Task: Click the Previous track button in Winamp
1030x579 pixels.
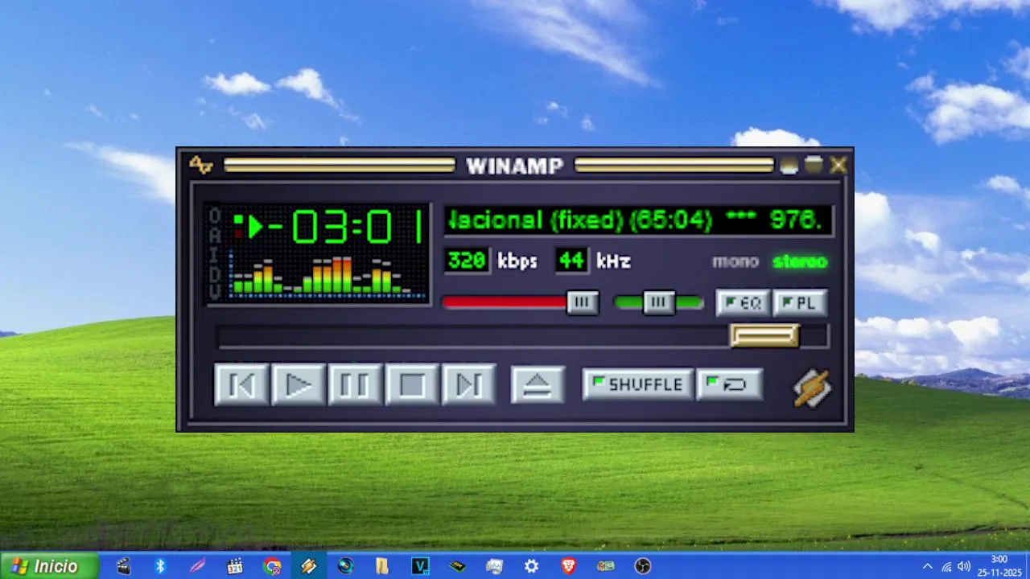Action: 241,384
